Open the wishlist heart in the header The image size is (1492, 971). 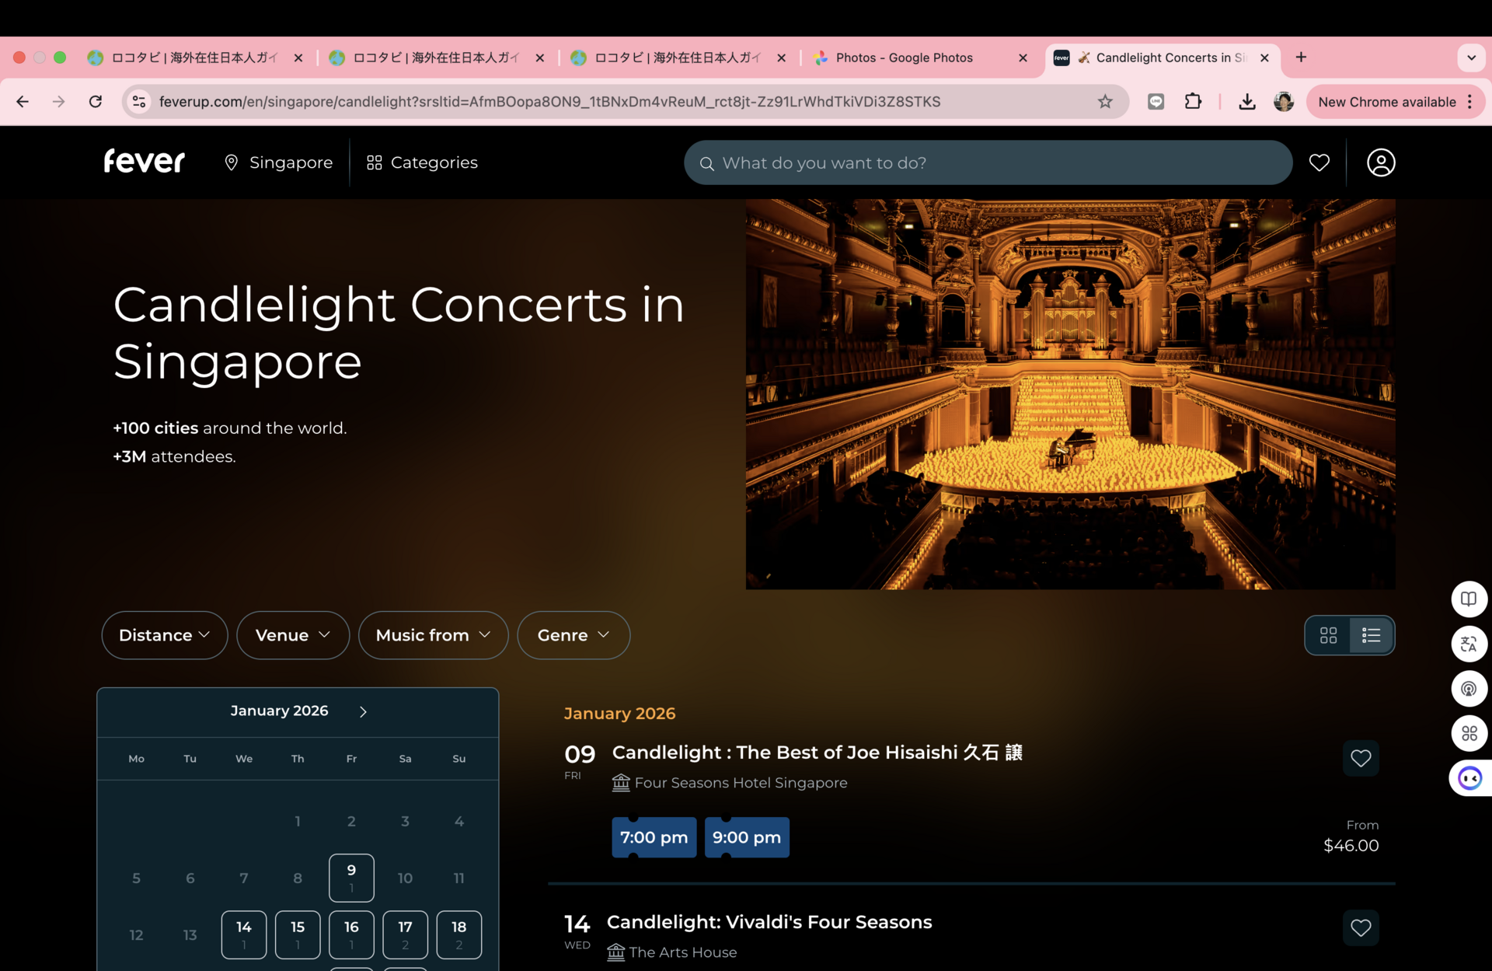point(1319,162)
